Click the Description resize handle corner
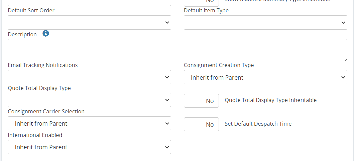The image size is (354, 161). coord(345,59)
